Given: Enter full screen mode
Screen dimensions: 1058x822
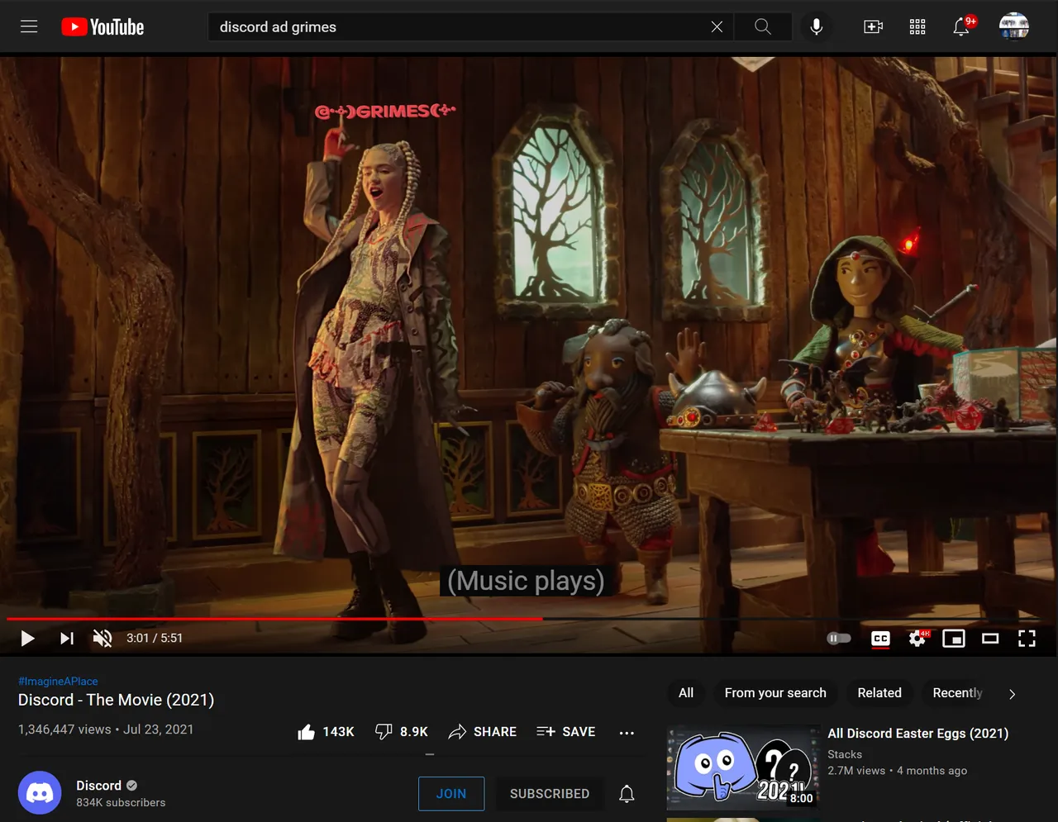Looking at the screenshot, I should pyautogui.click(x=1027, y=638).
